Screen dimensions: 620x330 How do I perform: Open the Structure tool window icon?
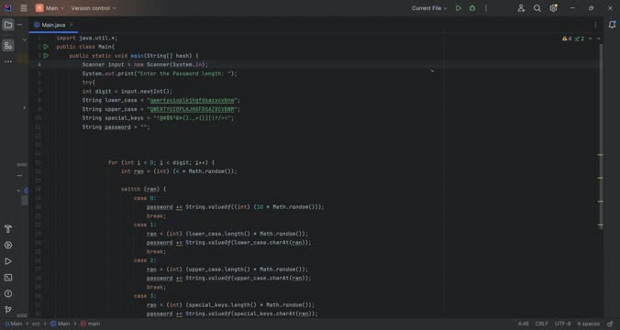point(8,46)
